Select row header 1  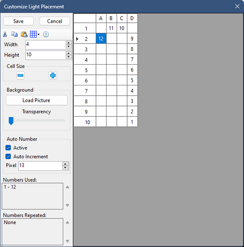[x=85, y=28]
